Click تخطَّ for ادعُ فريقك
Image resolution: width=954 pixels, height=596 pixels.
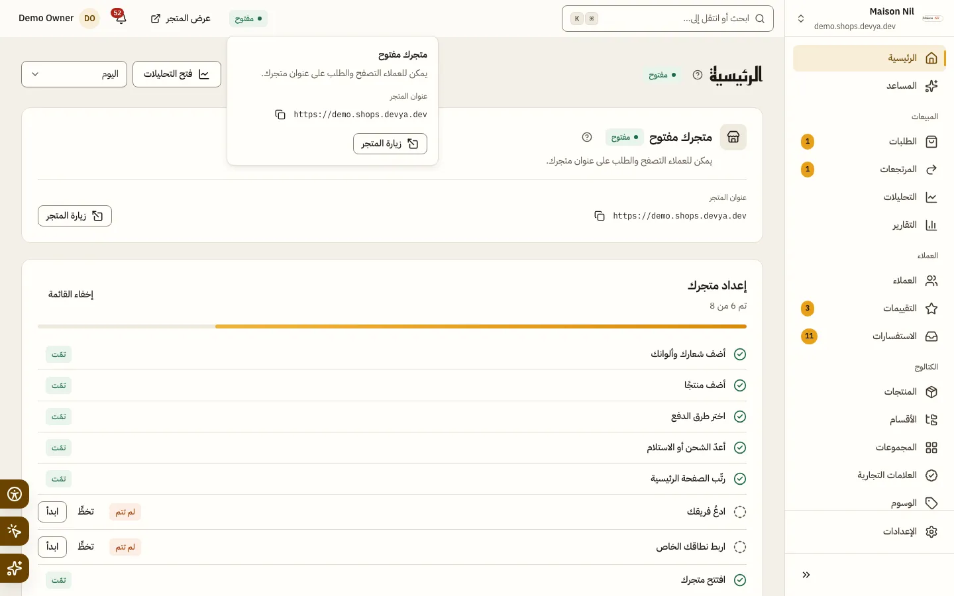point(86,512)
